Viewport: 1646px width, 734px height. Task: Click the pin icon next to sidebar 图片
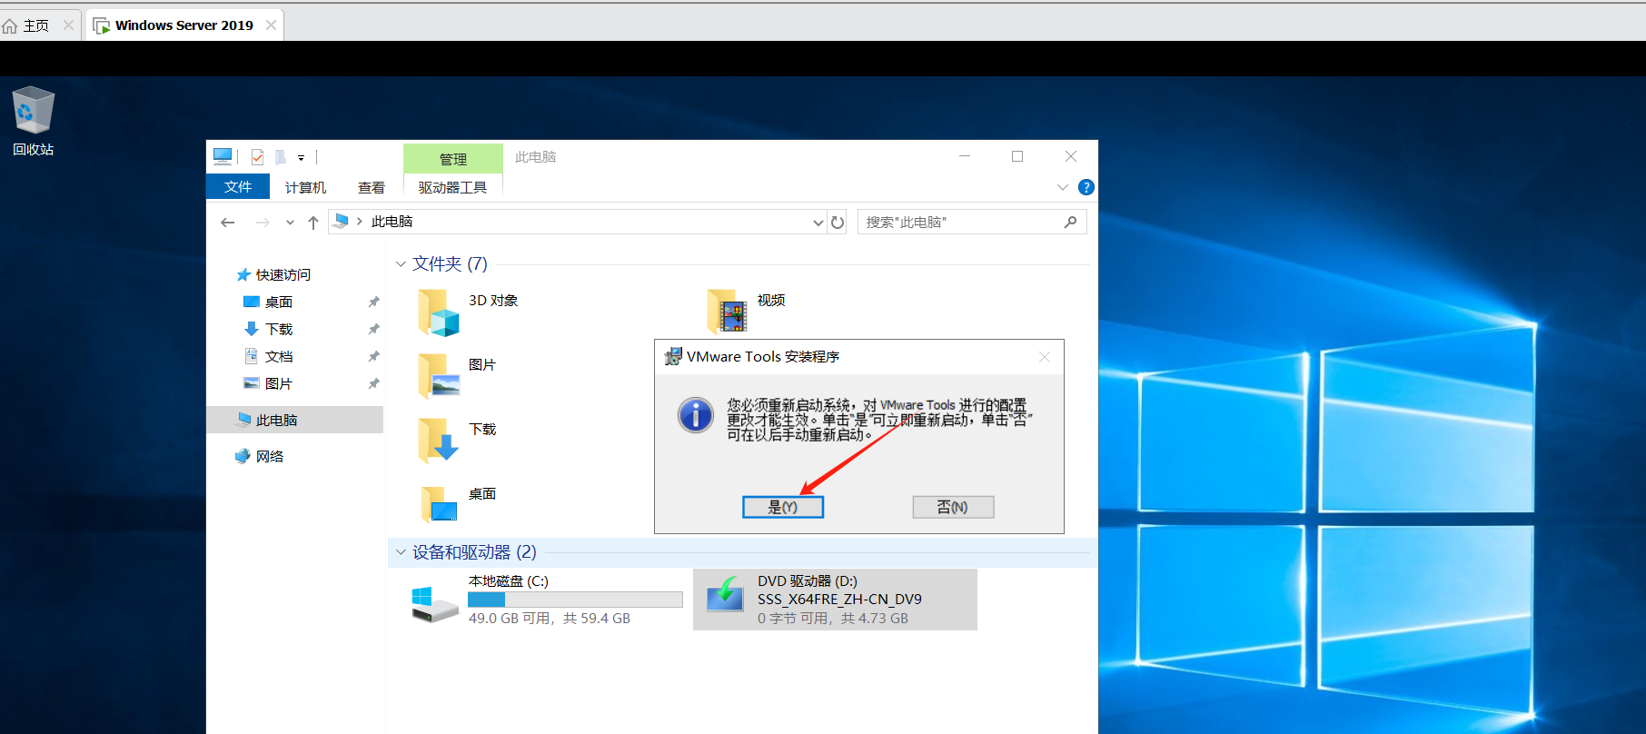(373, 383)
